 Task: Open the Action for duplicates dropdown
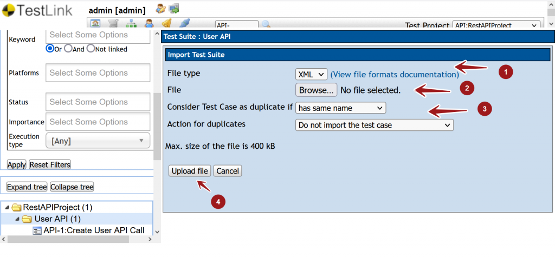(x=374, y=125)
